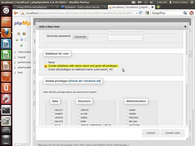Close the Add a New User dialog

pos(185,26)
